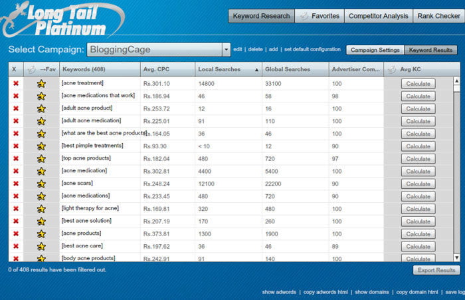Open the Select Campaign dropdown
This screenshot has height=300, width=465.
pos(226,50)
